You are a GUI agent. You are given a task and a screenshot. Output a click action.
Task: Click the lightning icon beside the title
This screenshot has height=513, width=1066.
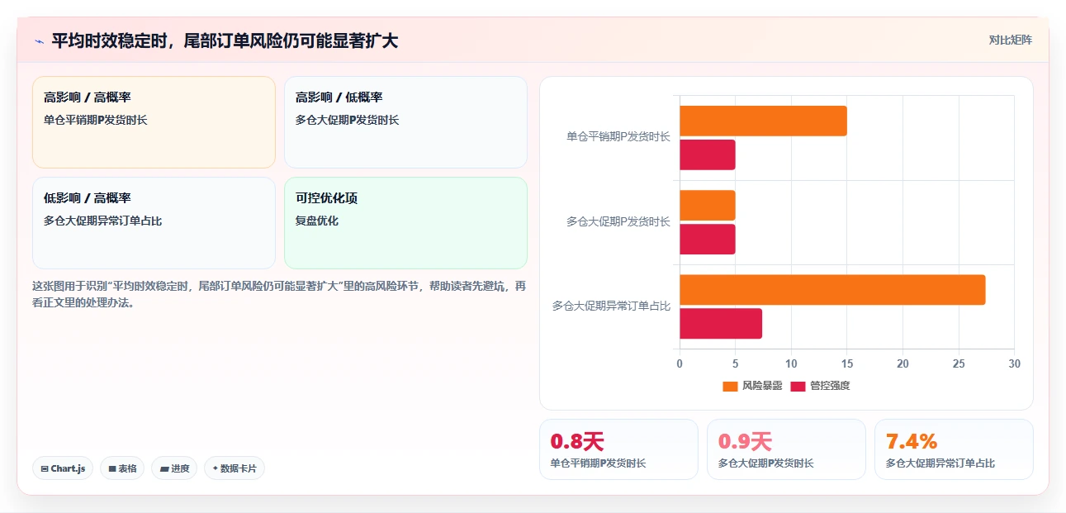39,40
